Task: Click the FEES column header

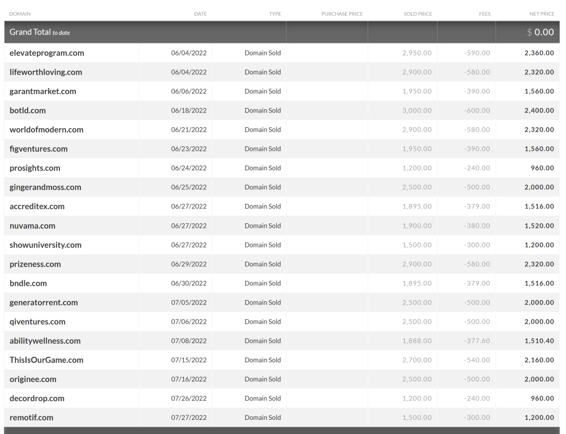Action: [x=484, y=14]
